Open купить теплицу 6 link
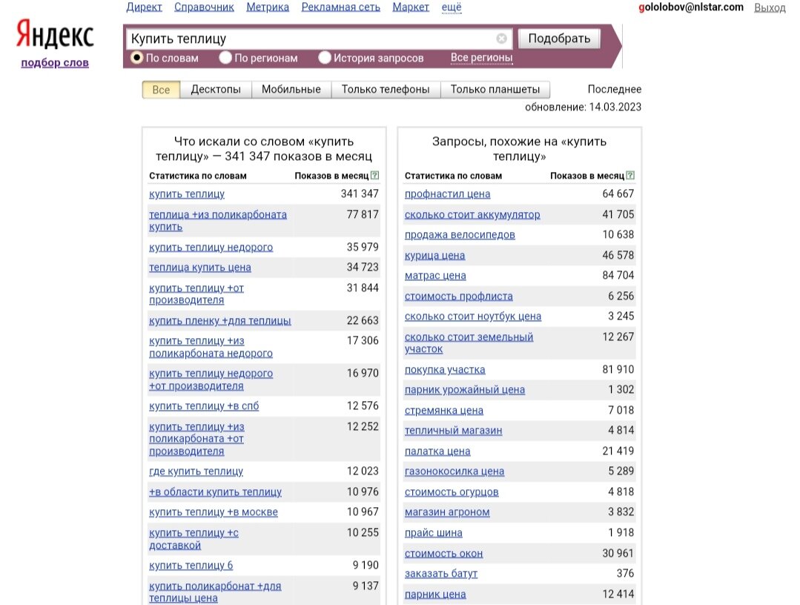The height and width of the screenshot is (605, 800). (191, 565)
